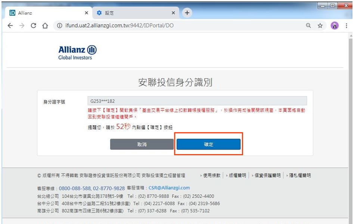
Task: Reload the page with the refresh icon
Action: [33, 25]
